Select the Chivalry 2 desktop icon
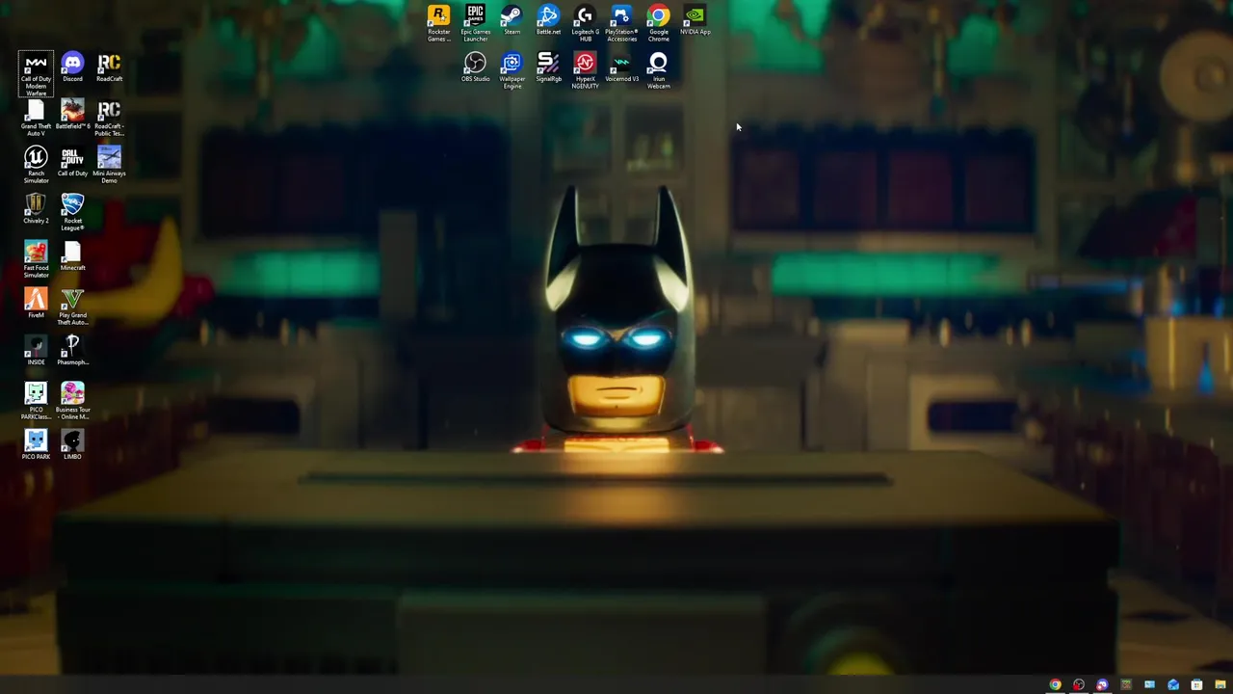The image size is (1233, 694). (x=36, y=209)
